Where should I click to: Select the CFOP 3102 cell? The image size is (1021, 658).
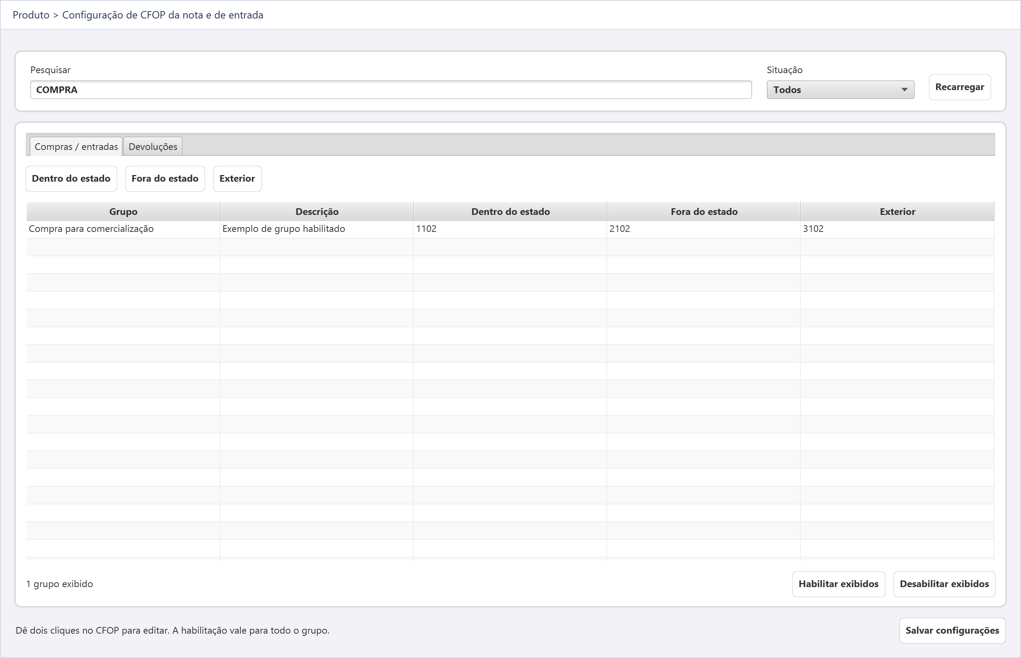coord(897,229)
